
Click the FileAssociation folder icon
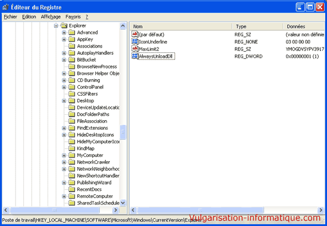tap(72, 121)
